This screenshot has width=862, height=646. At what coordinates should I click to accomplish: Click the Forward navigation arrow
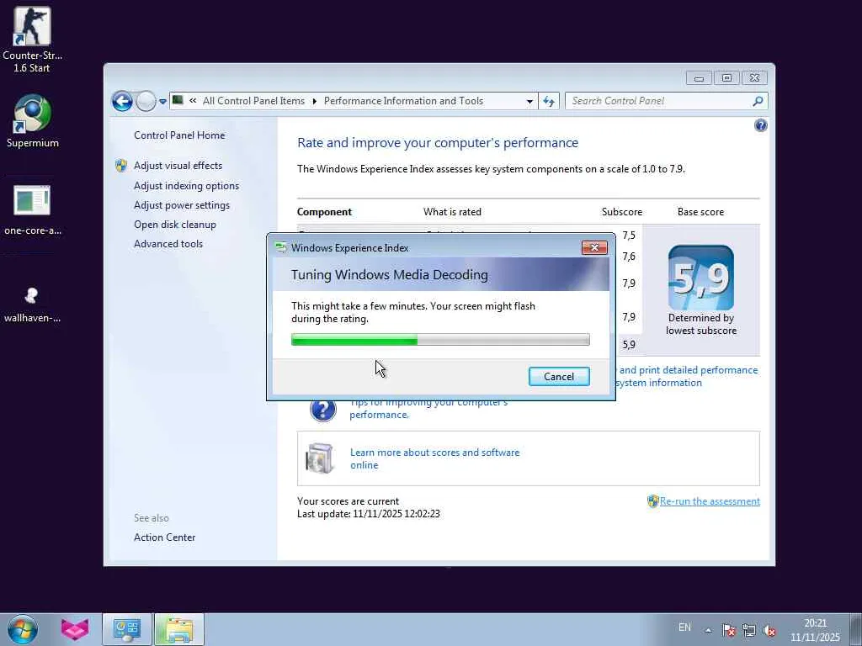coord(146,101)
